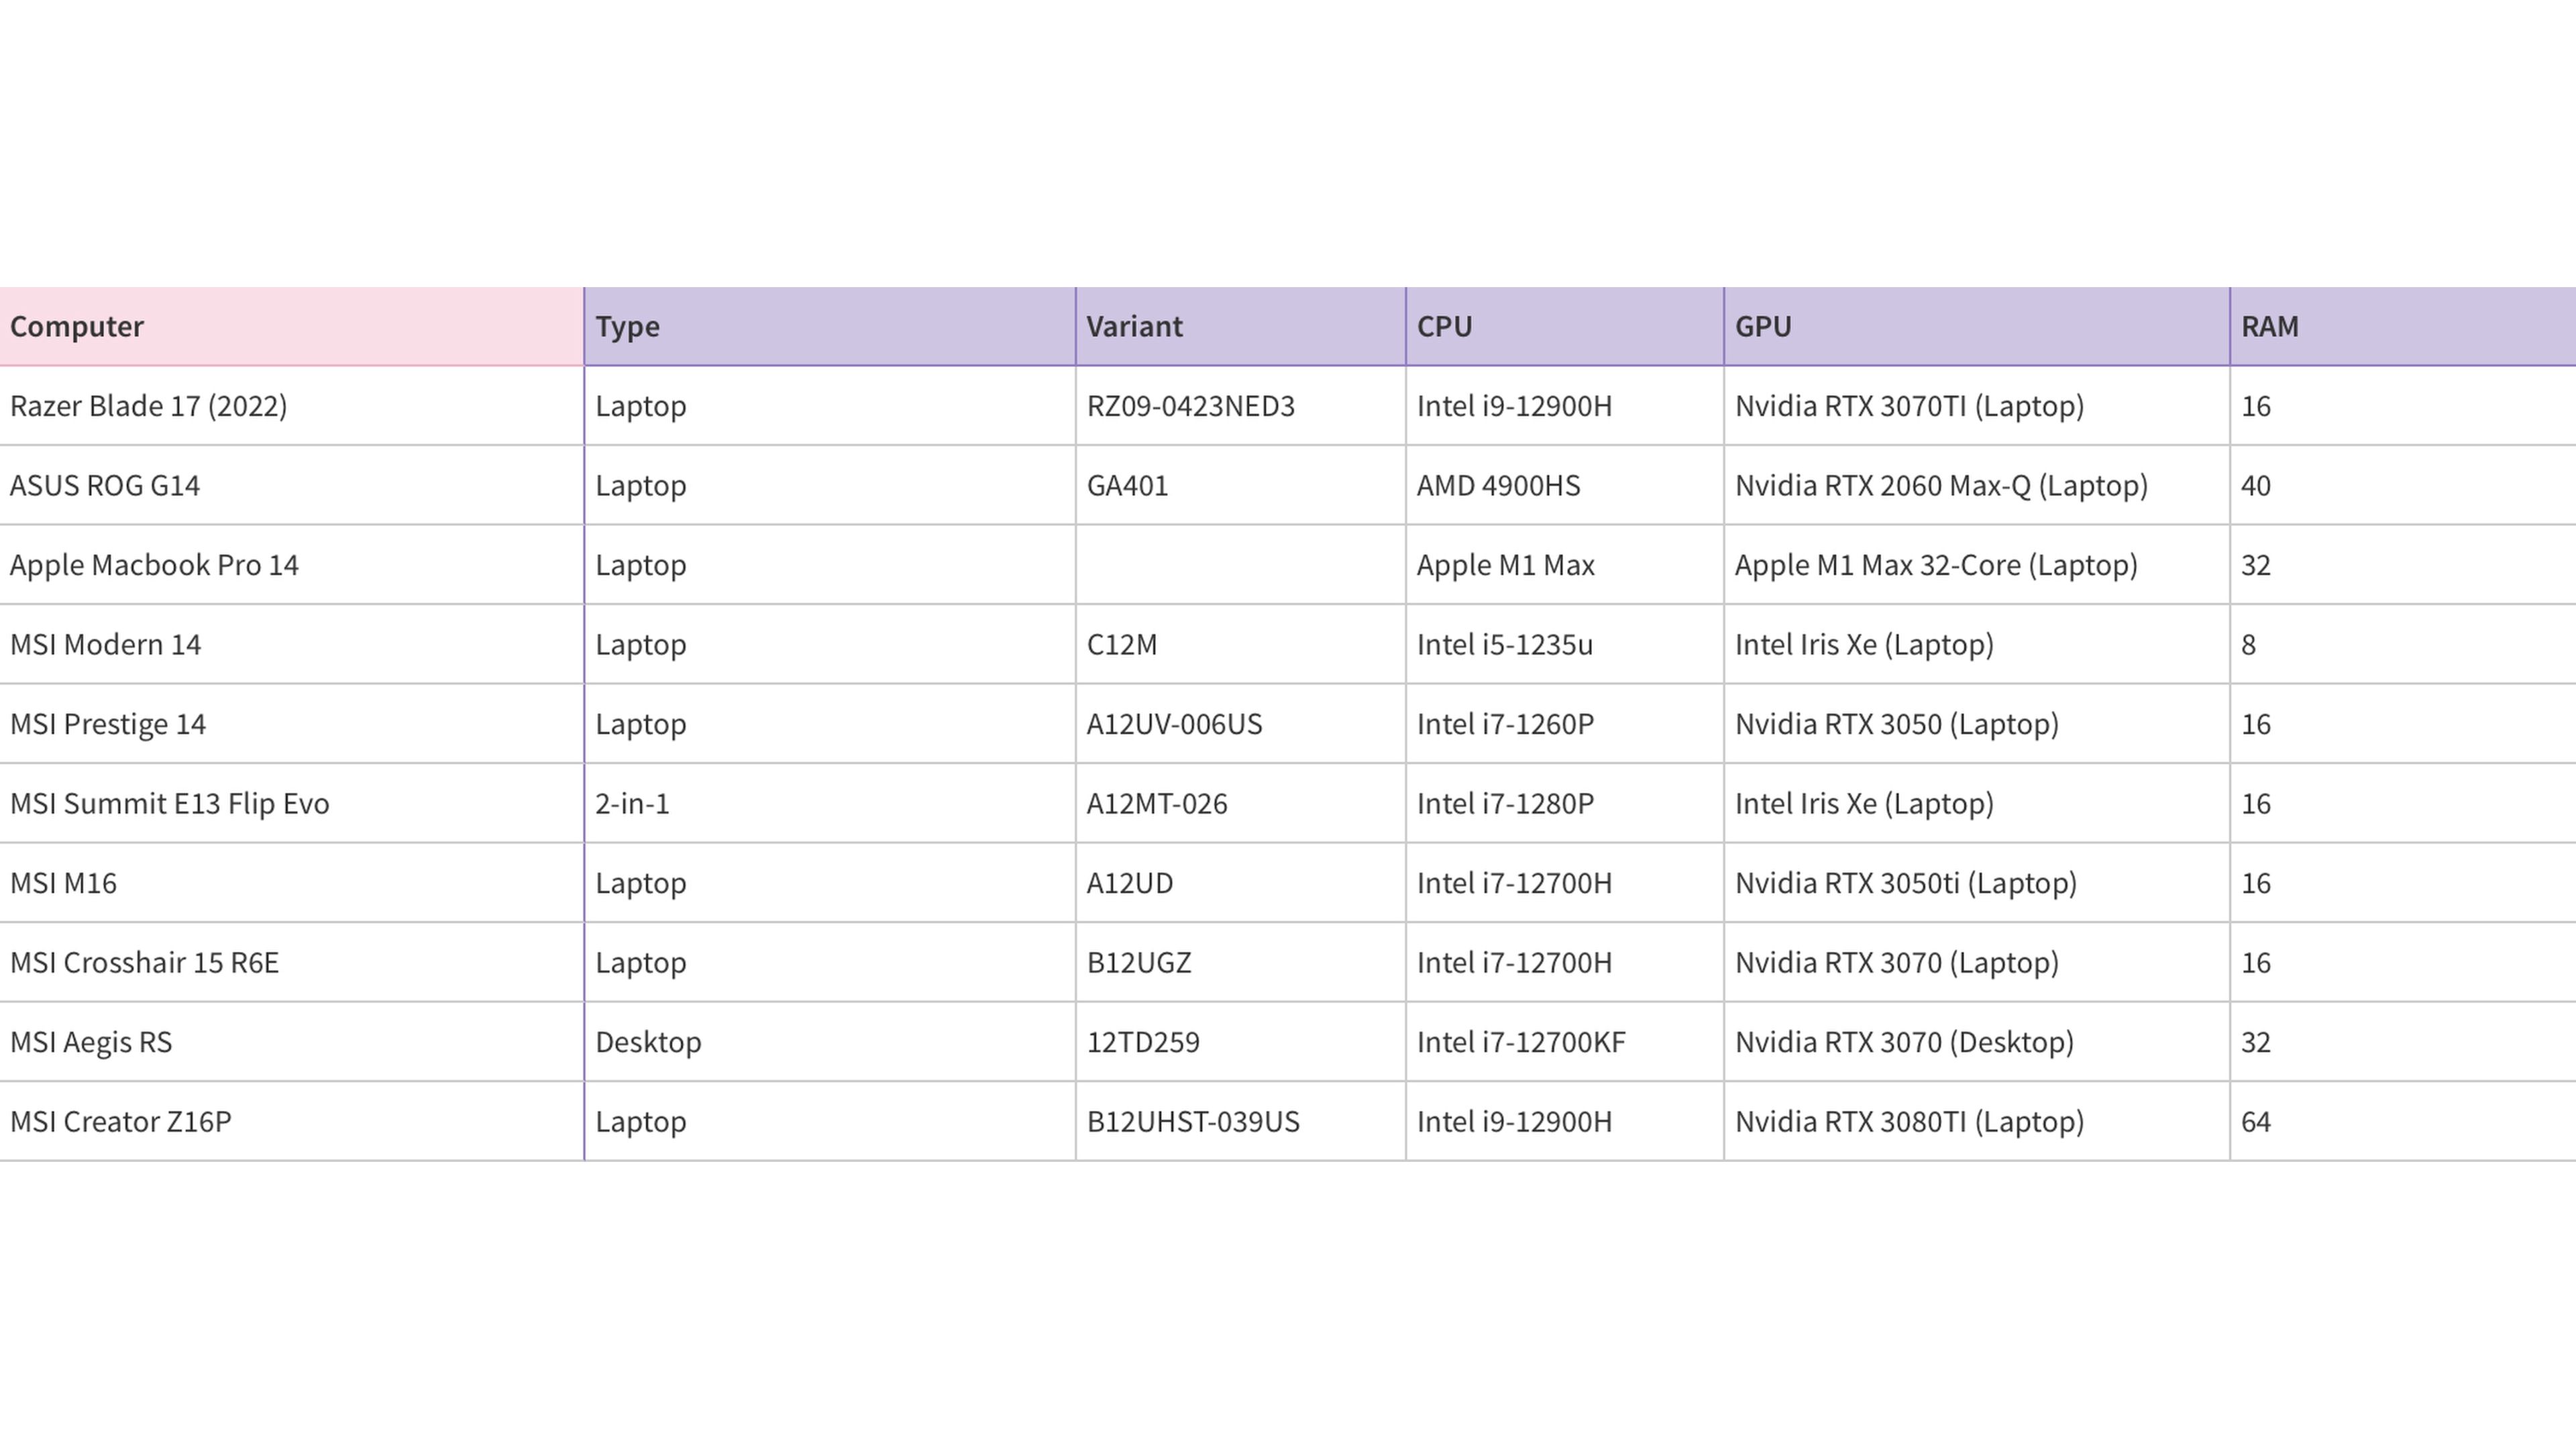
Task: Click the CPU column header
Action: 1565,326
